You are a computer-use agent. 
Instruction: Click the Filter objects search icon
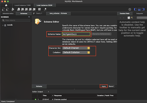pos(3,20)
